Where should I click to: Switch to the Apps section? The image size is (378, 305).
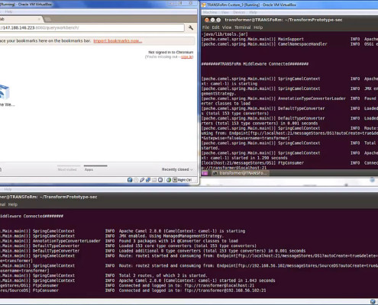pyautogui.click(x=89, y=169)
